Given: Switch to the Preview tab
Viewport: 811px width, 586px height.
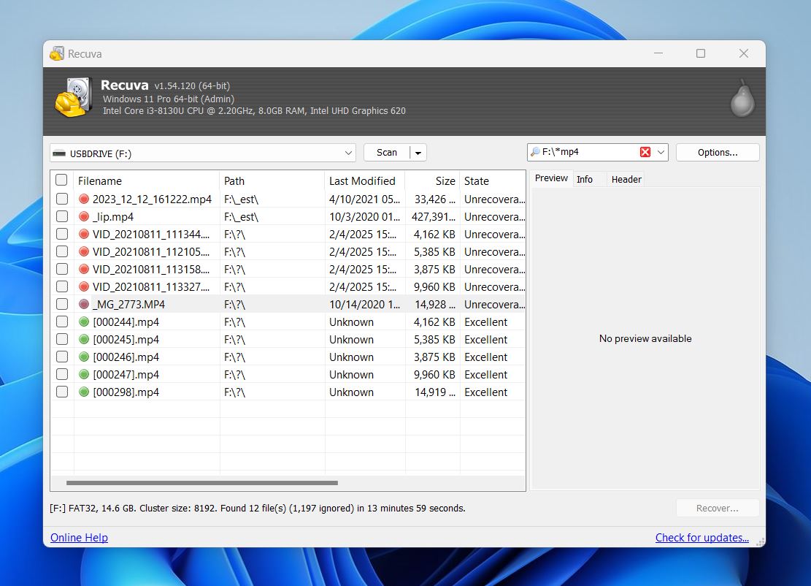Looking at the screenshot, I should click(551, 178).
